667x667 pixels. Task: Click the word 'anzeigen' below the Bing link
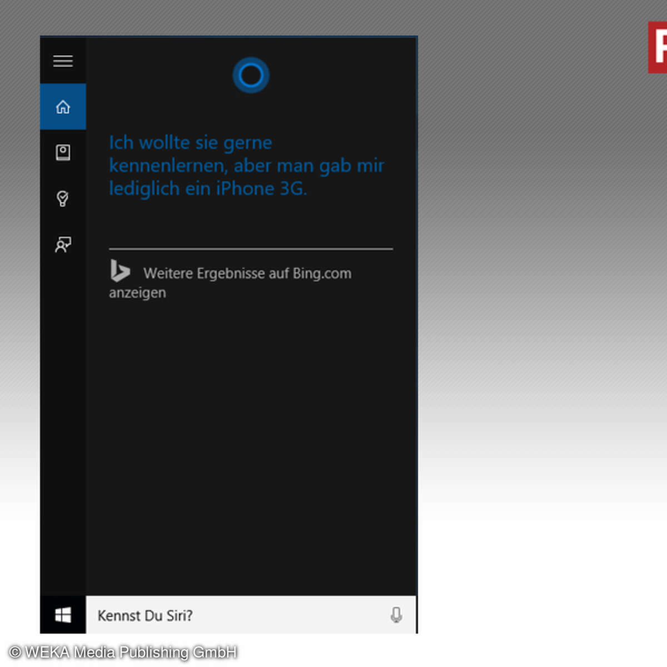pos(137,293)
